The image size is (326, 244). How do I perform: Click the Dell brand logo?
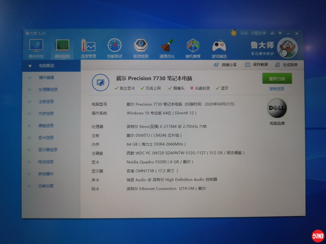tap(277, 108)
